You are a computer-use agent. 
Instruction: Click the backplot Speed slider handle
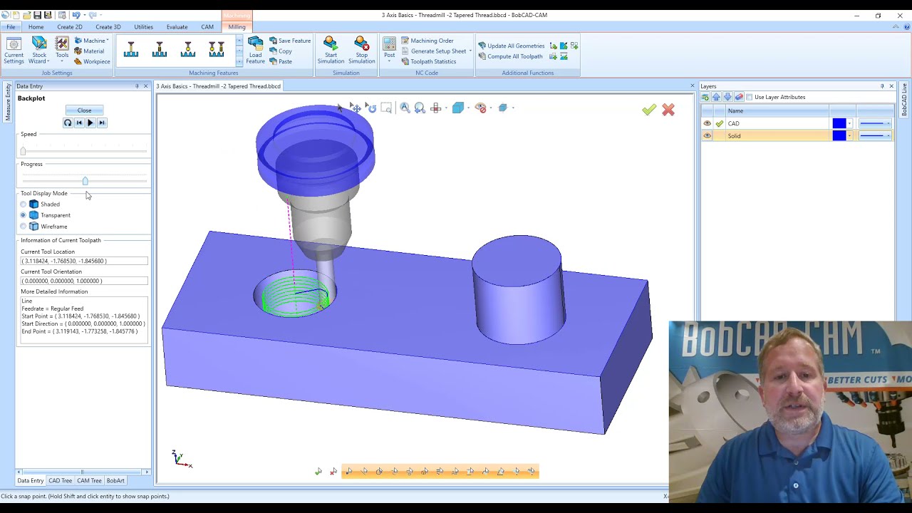point(23,151)
